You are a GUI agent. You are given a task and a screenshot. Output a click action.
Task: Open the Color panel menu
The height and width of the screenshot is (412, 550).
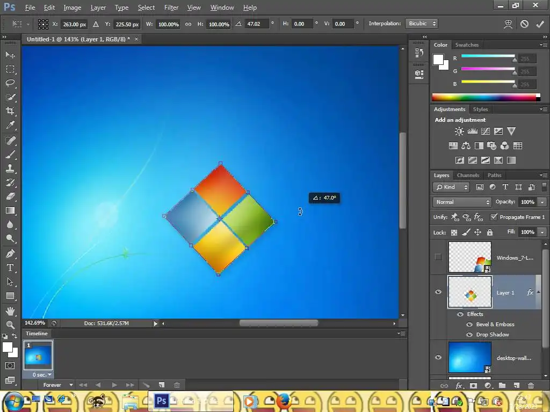[x=544, y=45]
